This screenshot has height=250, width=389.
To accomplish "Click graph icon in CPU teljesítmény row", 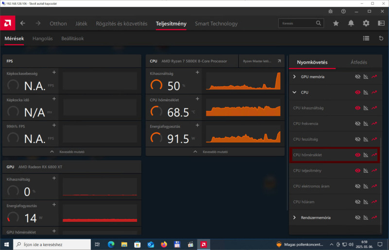I will [x=366, y=170].
